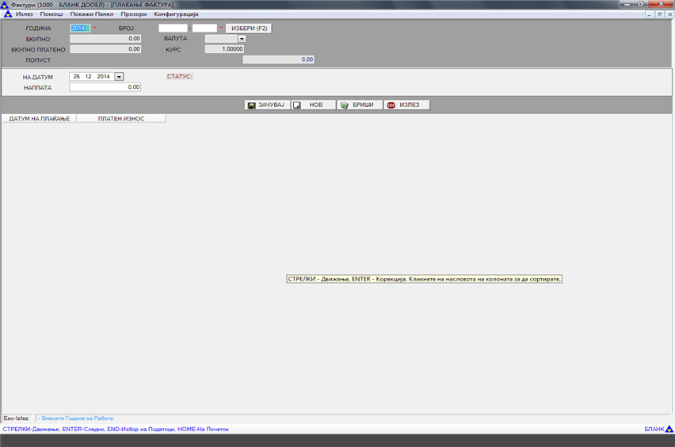Click the БЛАНК logo in the status bar
This screenshot has height=447, width=675.
tap(669, 429)
